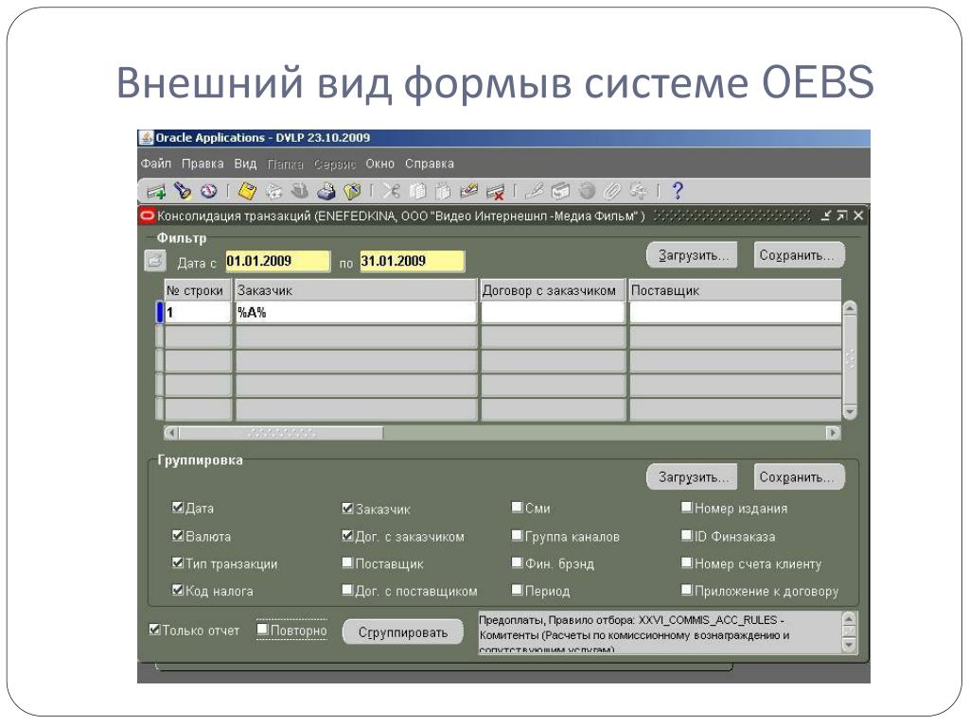Click the filter icon left of Дата с

(155, 261)
